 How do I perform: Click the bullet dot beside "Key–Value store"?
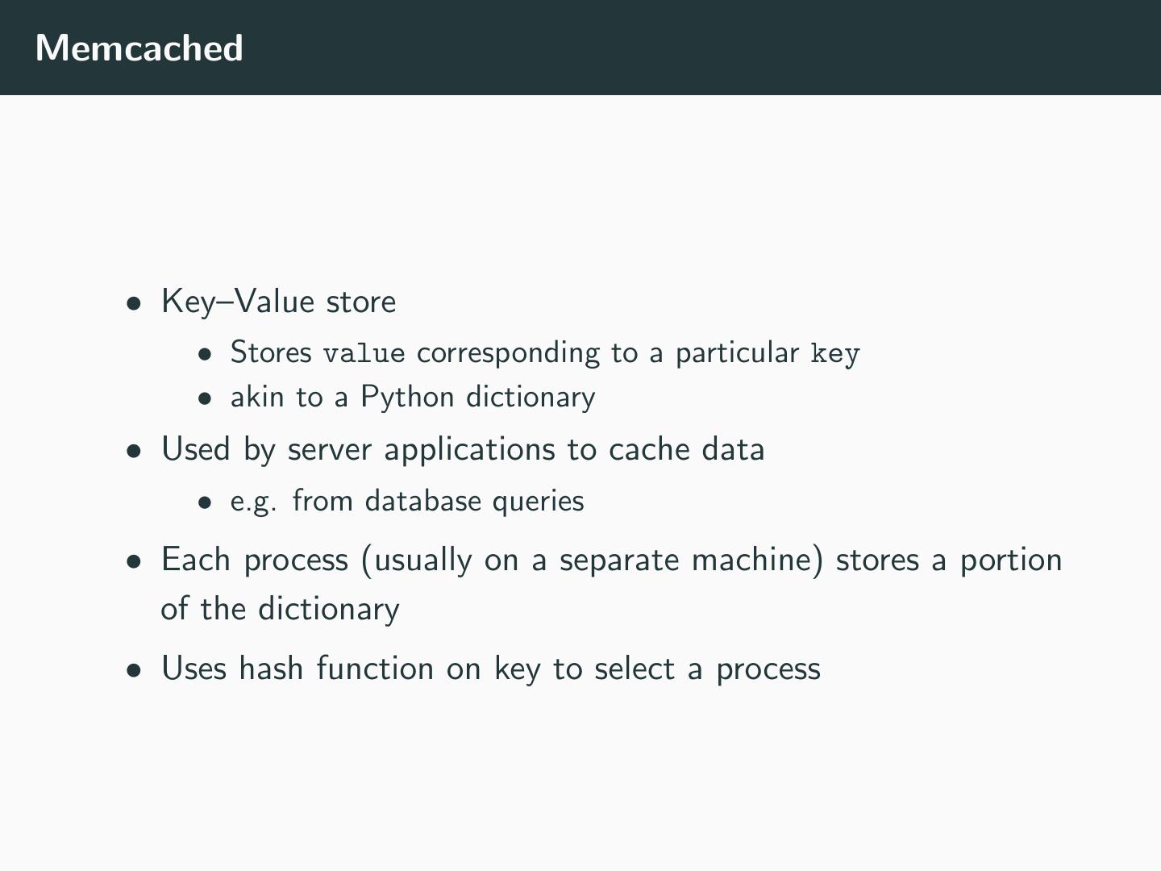tap(133, 305)
